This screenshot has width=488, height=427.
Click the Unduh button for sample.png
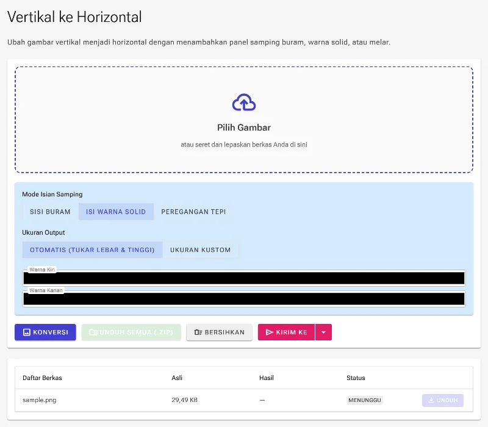click(x=443, y=400)
